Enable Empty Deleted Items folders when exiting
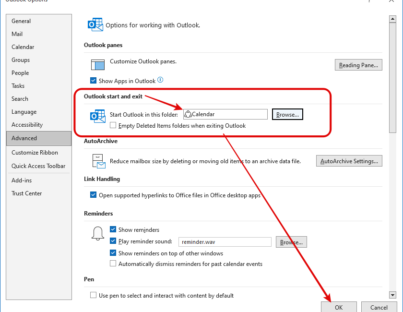The height and width of the screenshot is (312, 403). pyautogui.click(x=113, y=125)
